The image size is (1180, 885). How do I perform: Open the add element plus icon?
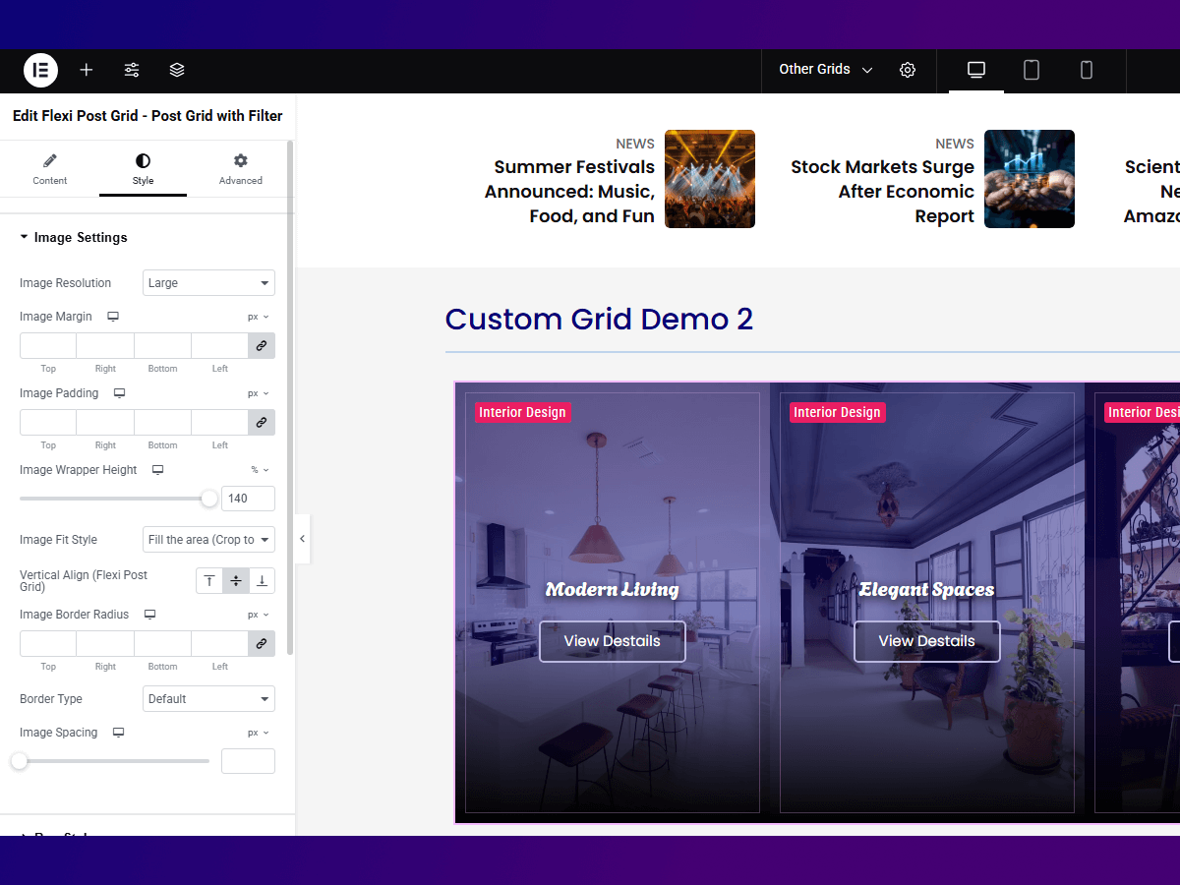click(x=87, y=70)
